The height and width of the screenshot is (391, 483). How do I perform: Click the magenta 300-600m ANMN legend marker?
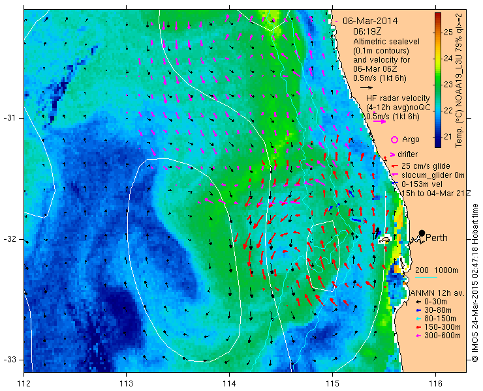coord(418,336)
